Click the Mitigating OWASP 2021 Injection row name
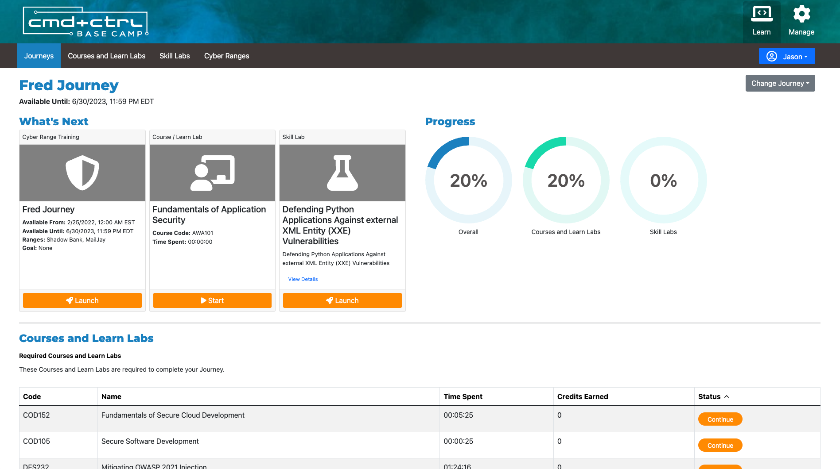 154,466
